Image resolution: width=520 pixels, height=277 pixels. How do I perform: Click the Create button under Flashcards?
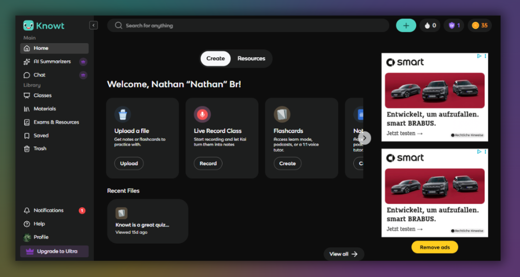point(288,164)
